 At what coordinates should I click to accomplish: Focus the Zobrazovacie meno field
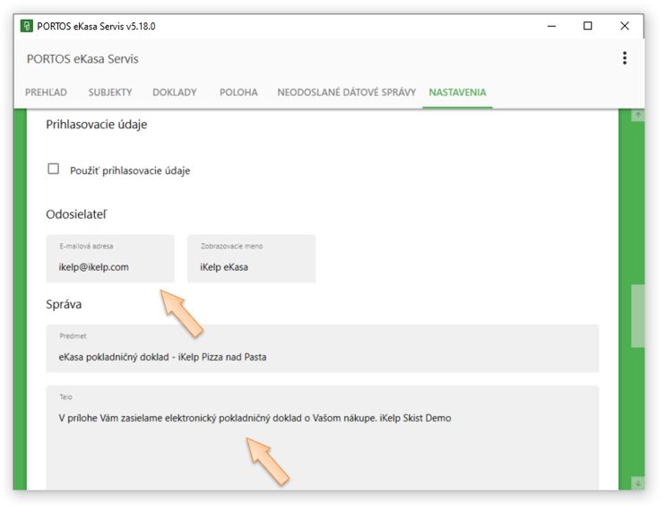[251, 266]
